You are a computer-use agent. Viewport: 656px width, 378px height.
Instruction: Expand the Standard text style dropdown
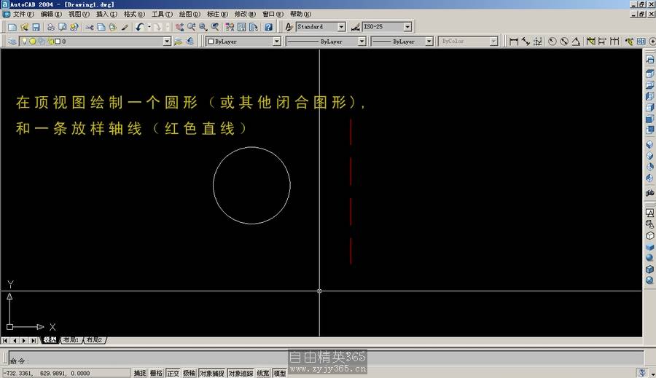[342, 27]
